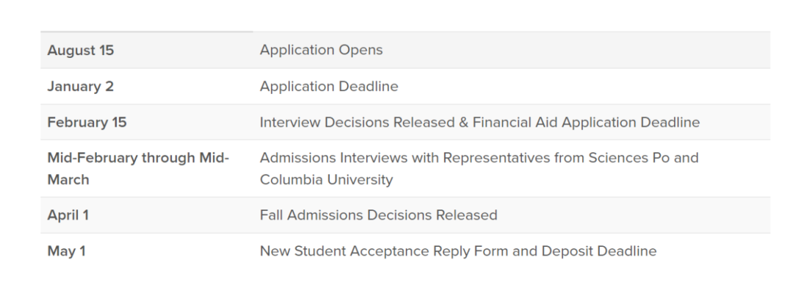Click the ampersand in February 15 row

464,122
